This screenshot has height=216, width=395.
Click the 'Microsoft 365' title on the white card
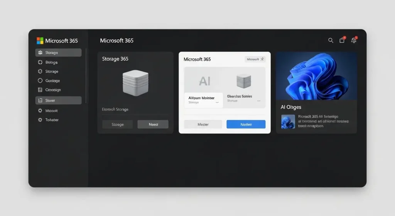[x=197, y=59]
